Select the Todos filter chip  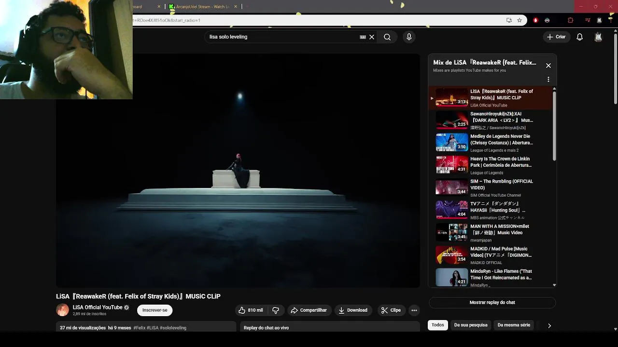tap(438, 325)
